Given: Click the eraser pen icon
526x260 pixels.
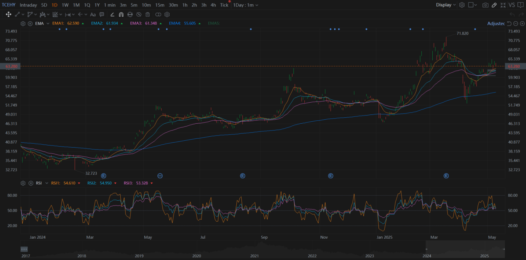Looking at the screenshot, I should (x=494, y=5).
